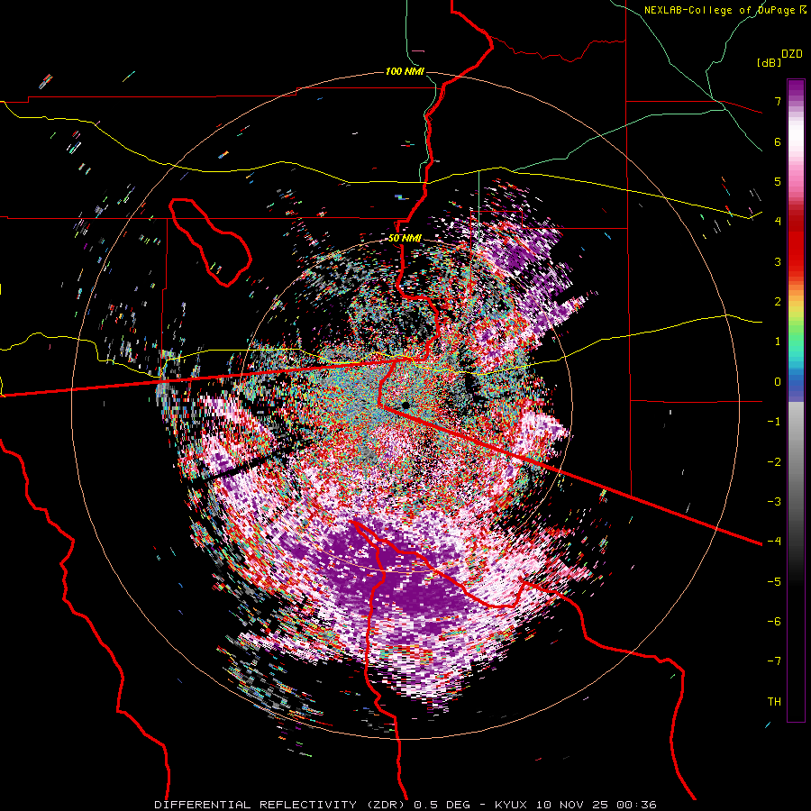This screenshot has height=811, width=811.
Task: Click the 2 dB scale tick label
Action: tap(778, 302)
